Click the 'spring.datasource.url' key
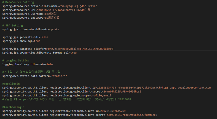This screenshot has width=217, height=119. coord(19,10)
